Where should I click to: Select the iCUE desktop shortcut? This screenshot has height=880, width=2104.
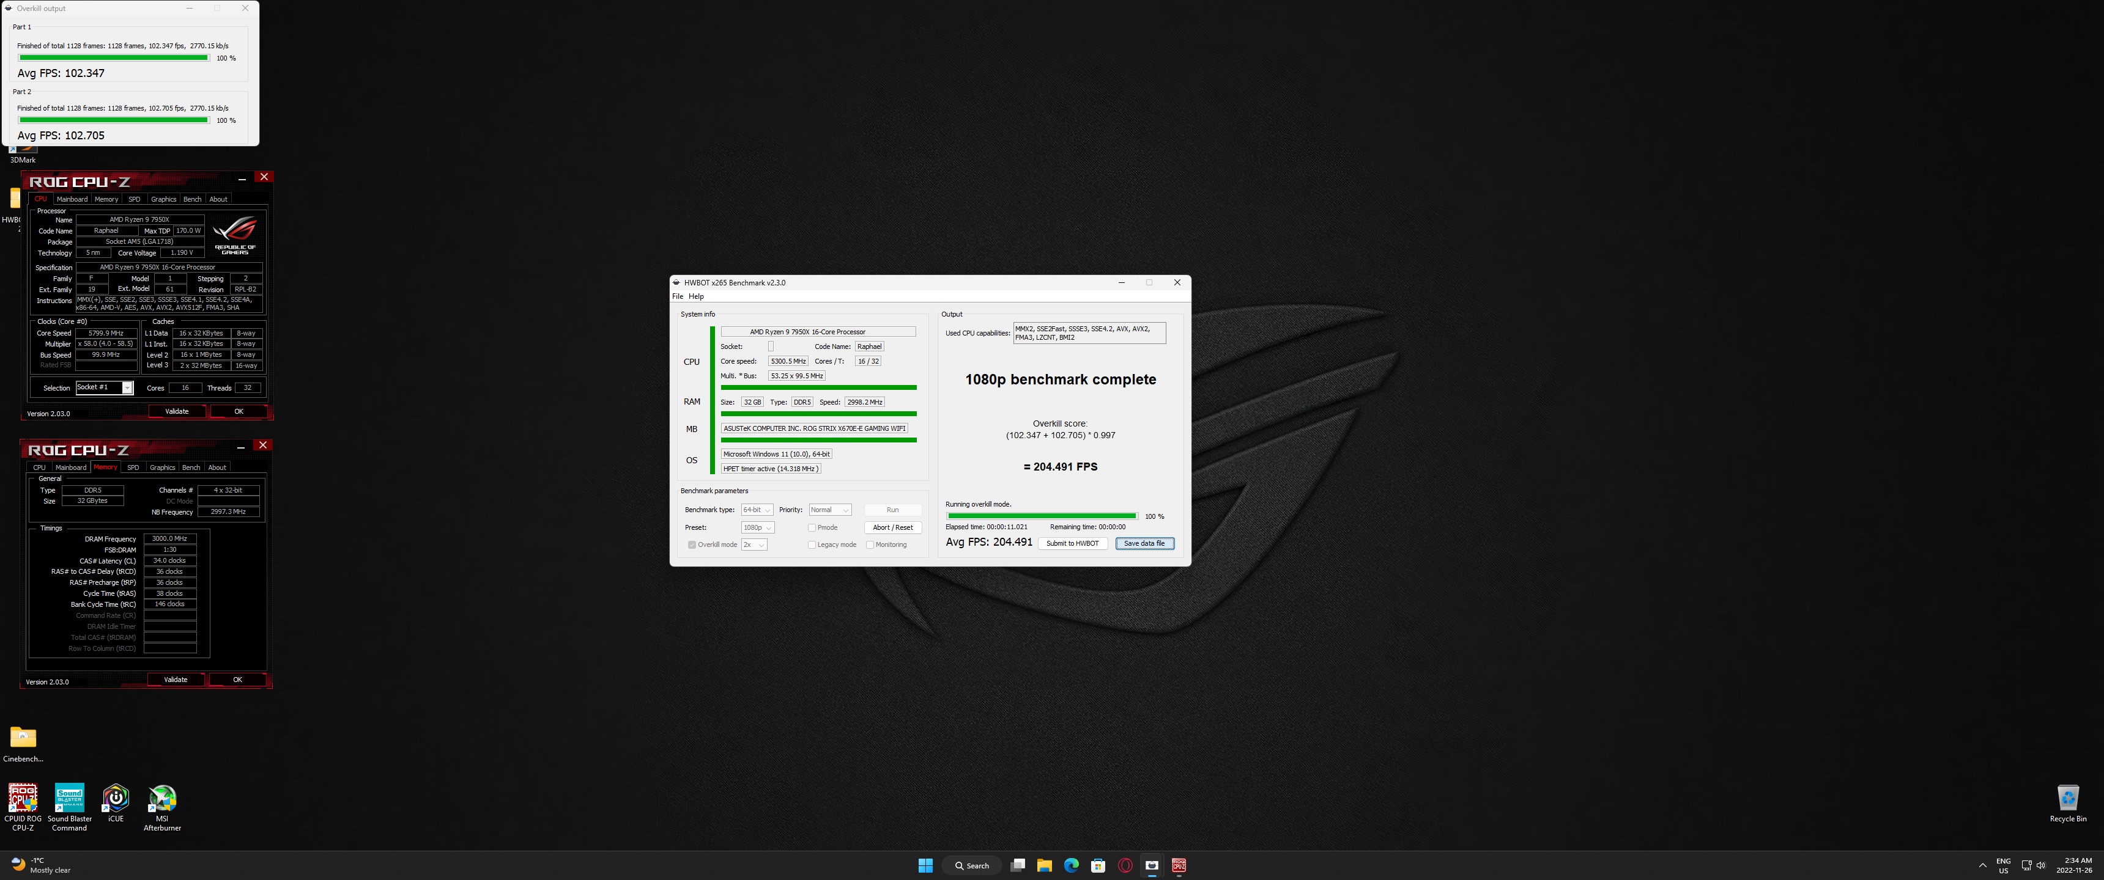coord(116,803)
